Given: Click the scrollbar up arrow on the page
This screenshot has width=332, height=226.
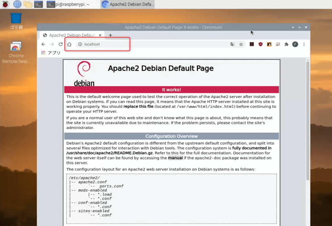Looking at the screenshot, I should tap(308, 60).
